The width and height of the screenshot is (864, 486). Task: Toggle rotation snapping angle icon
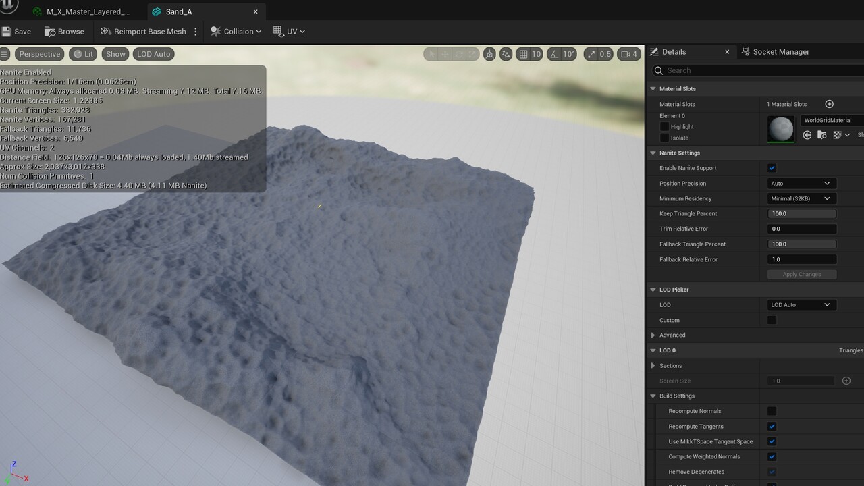554,54
